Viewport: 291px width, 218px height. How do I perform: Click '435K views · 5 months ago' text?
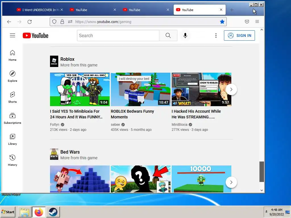[131, 130]
